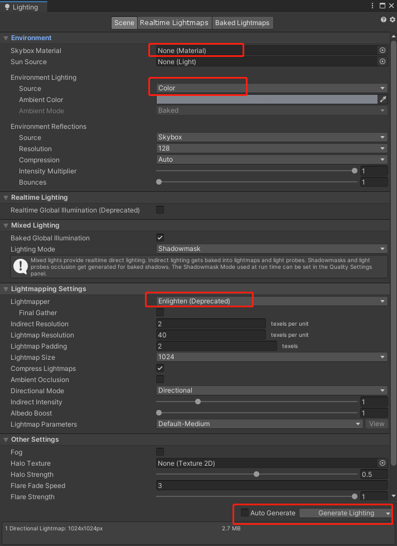The height and width of the screenshot is (546, 397).
Task: Open the Lighting Mode dropdown set to Shadowmask
Action: [x=272, y=248]
